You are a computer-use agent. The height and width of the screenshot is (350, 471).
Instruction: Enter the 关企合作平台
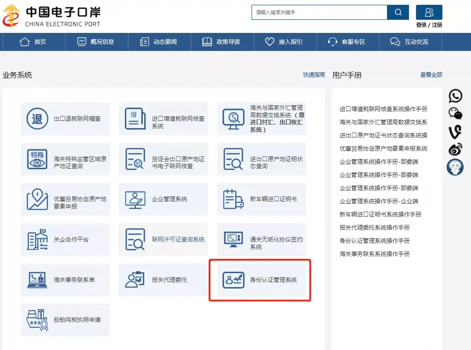coord(65,239)
